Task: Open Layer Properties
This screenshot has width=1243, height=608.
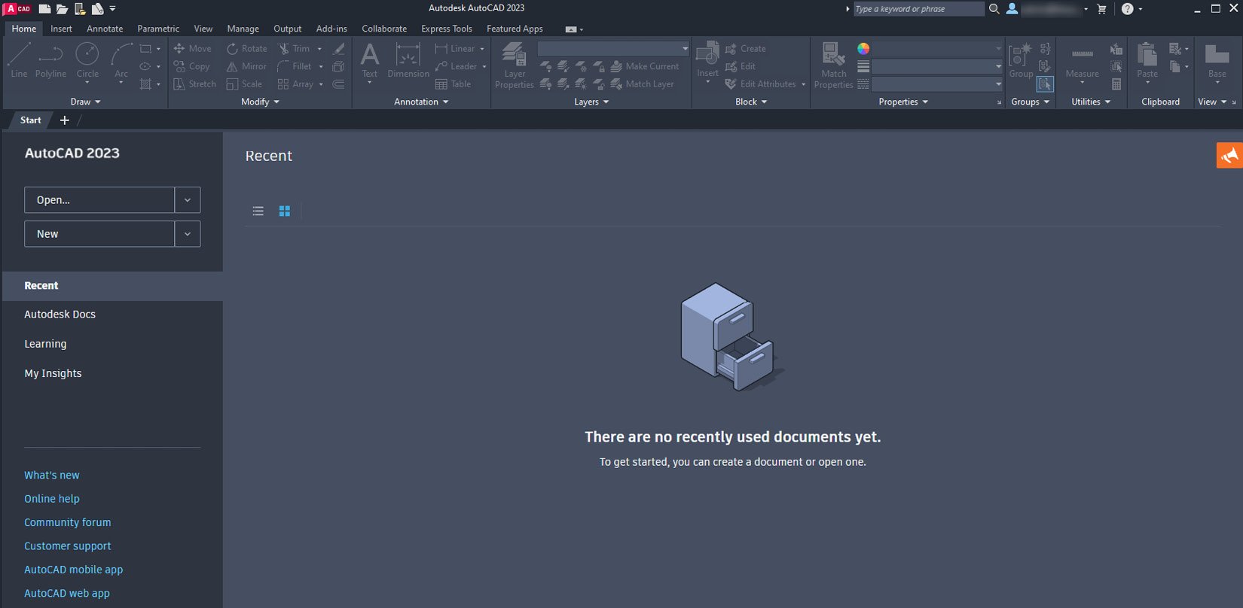Action: tap(515, 65)
